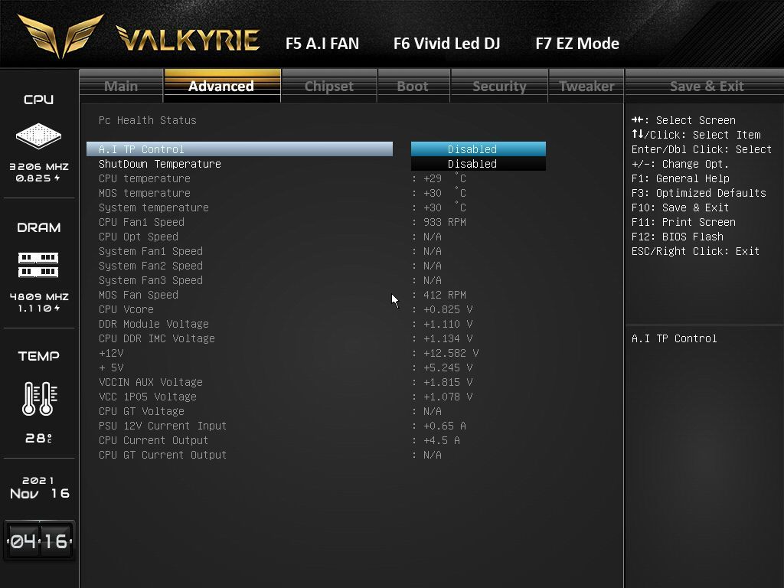The height and width of the screenshot is (588, 784).
Task: Click the F10: Save & Exit help line
Action: [680, 207]
